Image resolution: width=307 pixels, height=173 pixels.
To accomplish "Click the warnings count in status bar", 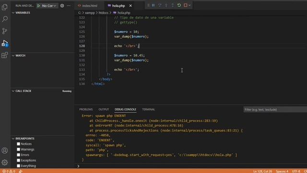I will [x=12, y=171].
